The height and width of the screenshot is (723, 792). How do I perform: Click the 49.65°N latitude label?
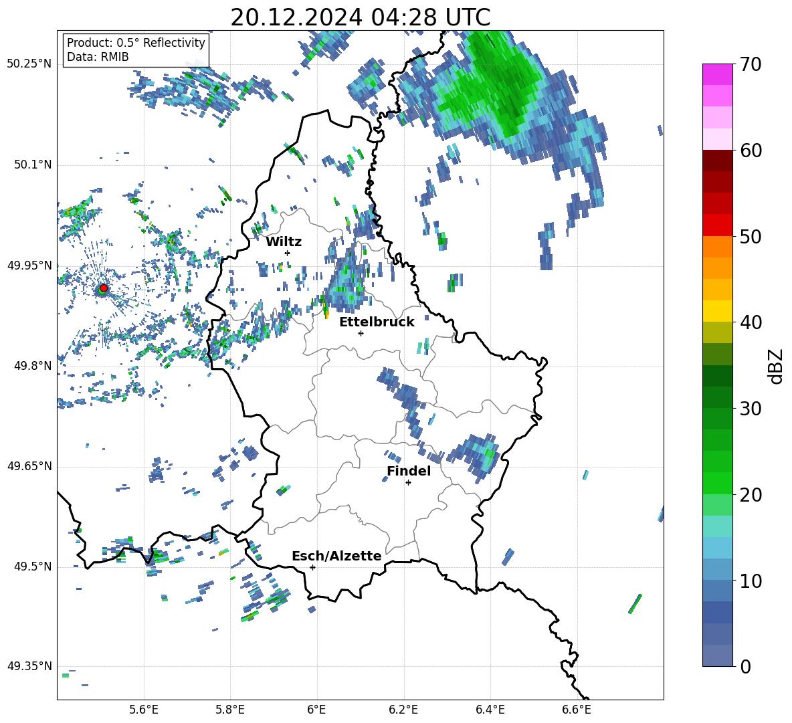(29, 466)
